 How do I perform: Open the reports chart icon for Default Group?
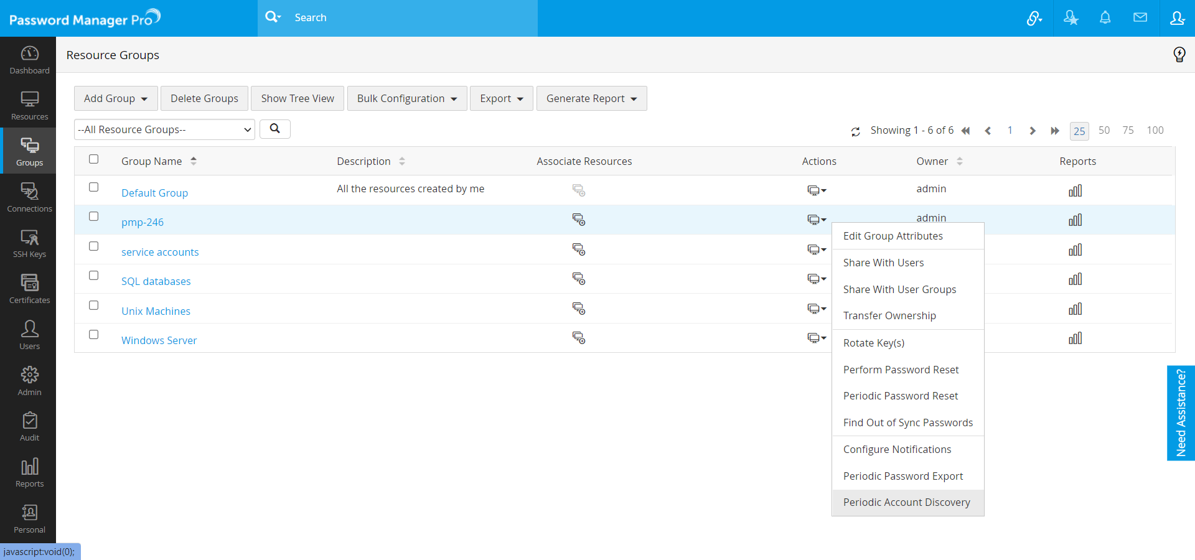point(1075,191)
